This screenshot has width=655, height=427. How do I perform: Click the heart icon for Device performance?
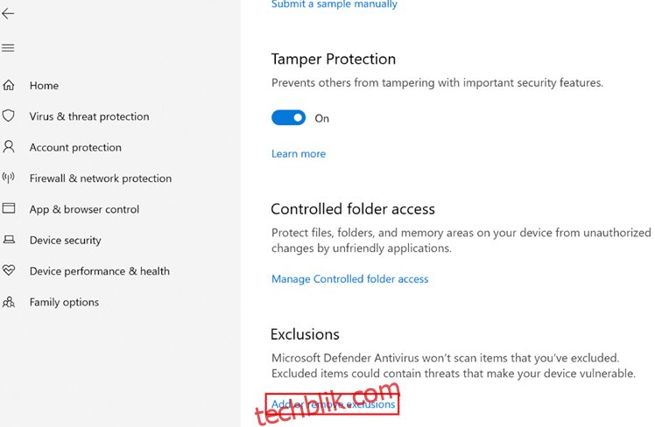pos(9,270)
